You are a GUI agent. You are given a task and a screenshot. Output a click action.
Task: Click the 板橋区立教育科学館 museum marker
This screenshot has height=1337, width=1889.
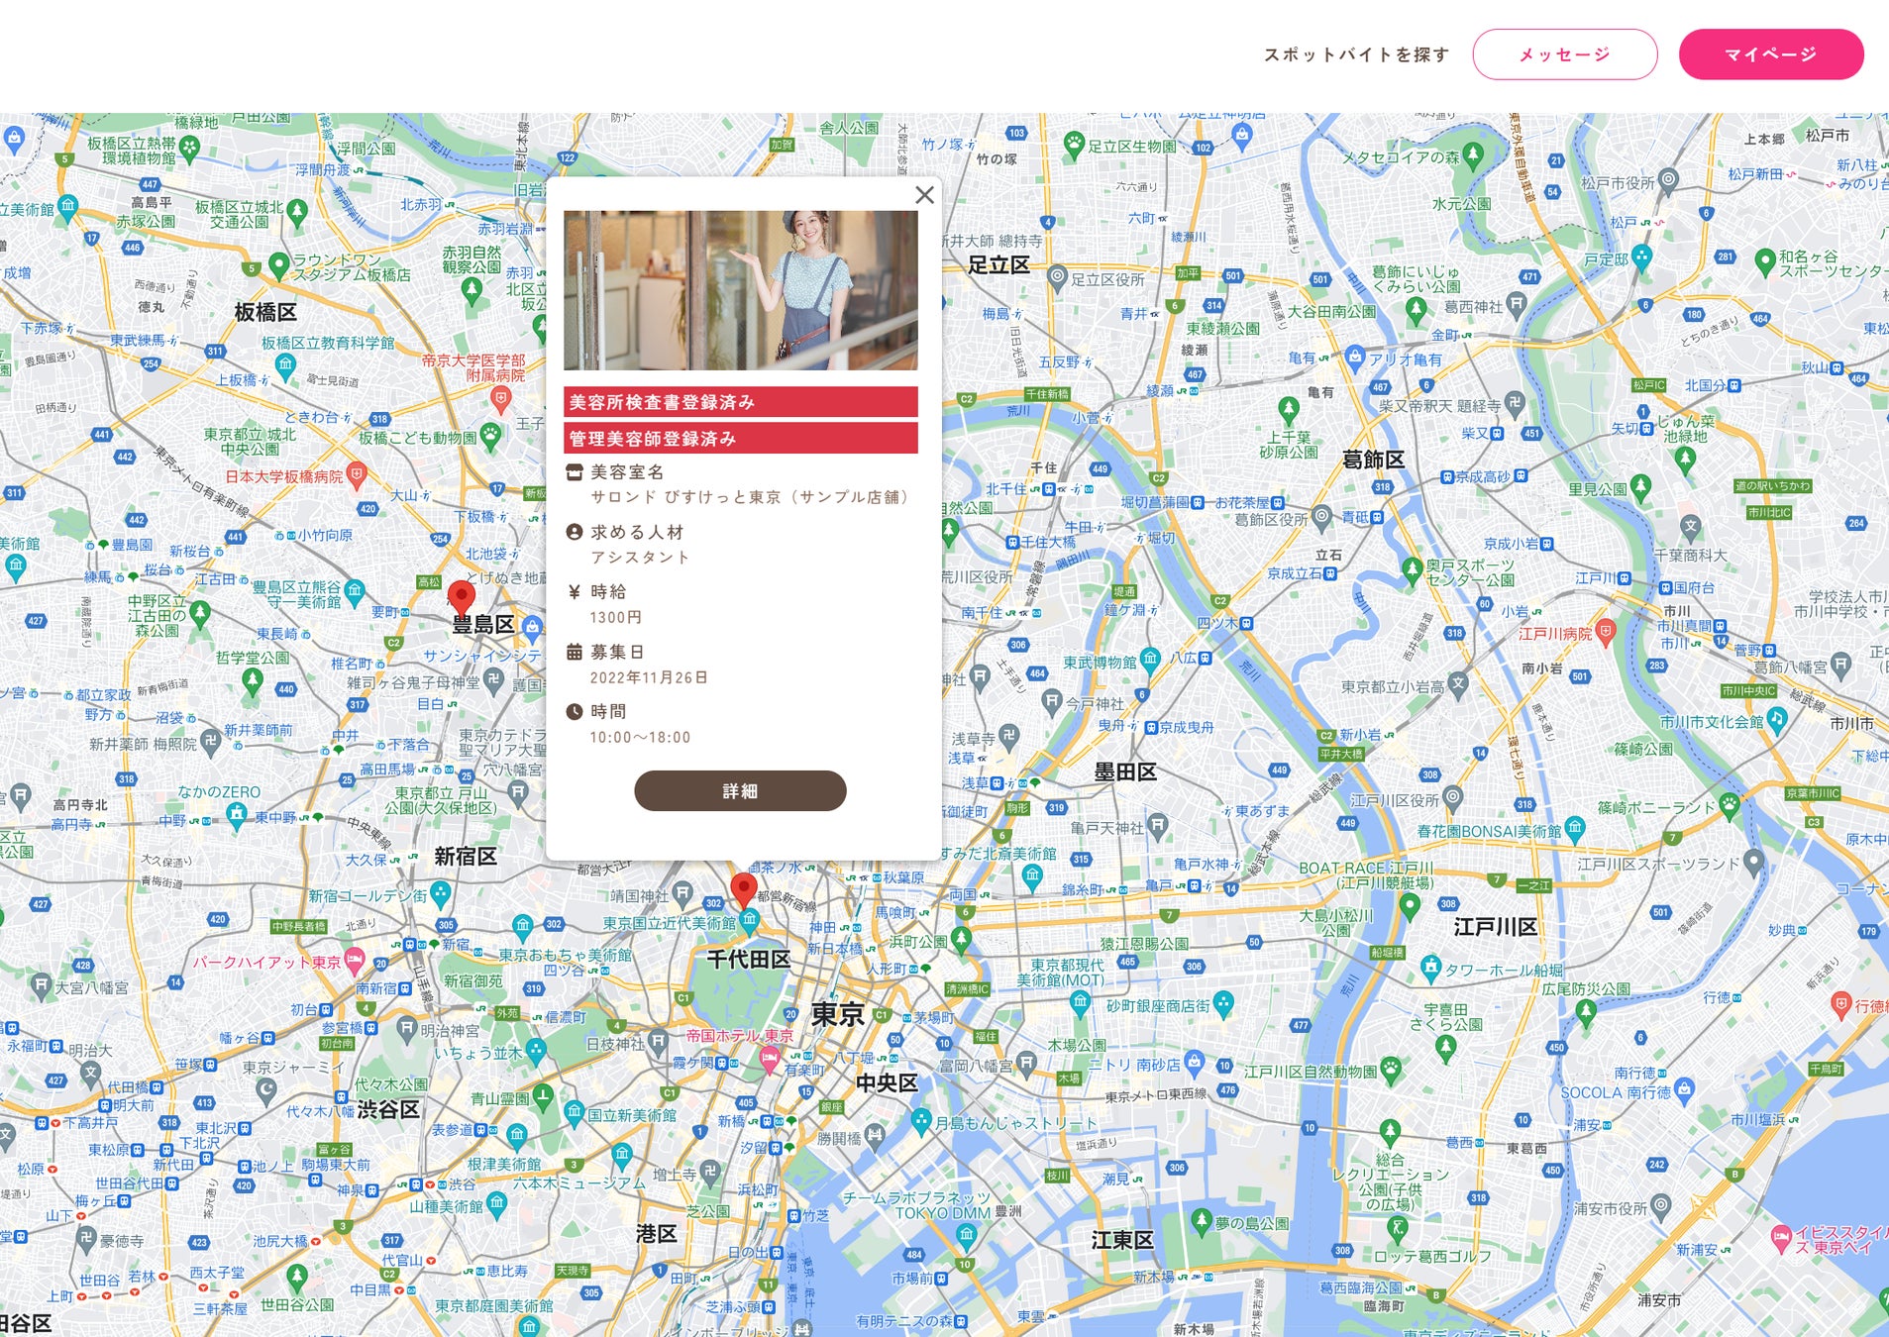click(285, 365)
